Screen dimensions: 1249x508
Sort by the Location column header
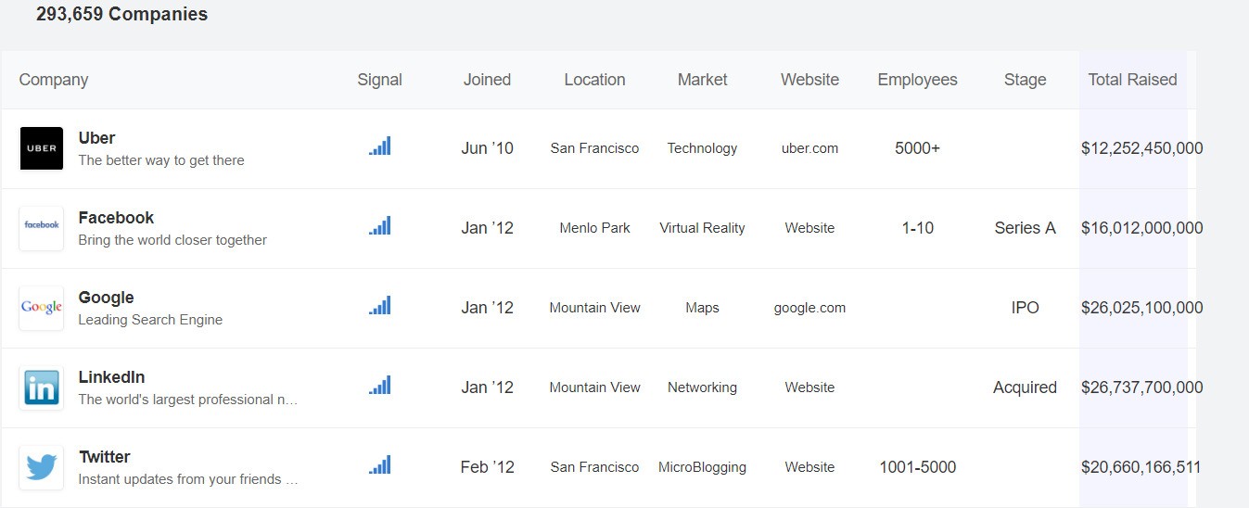click(595, 80)
